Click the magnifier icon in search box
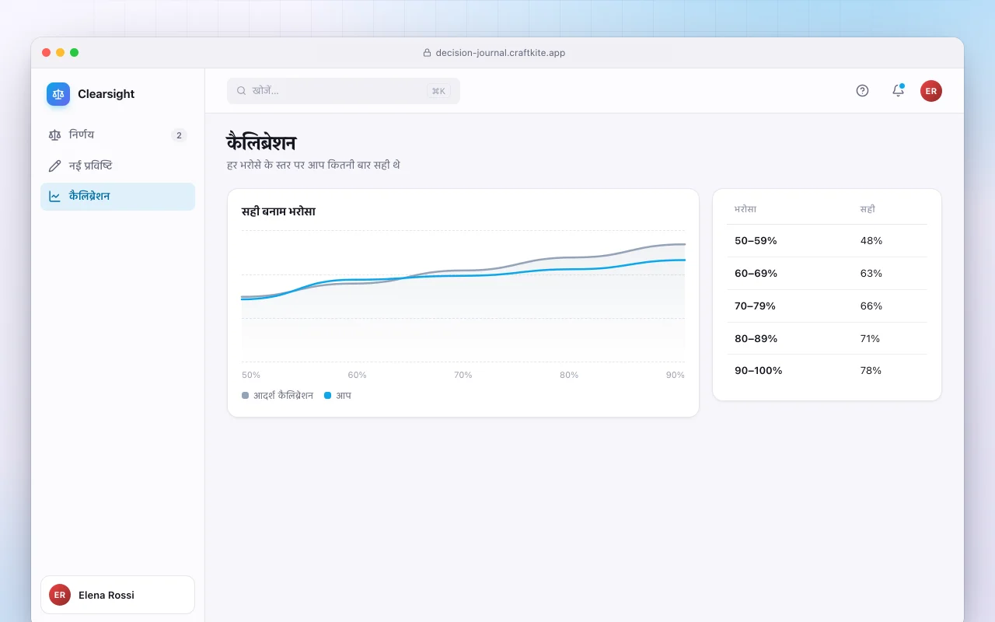The height and width of the screenshot is (622, 995). [242, 91]
